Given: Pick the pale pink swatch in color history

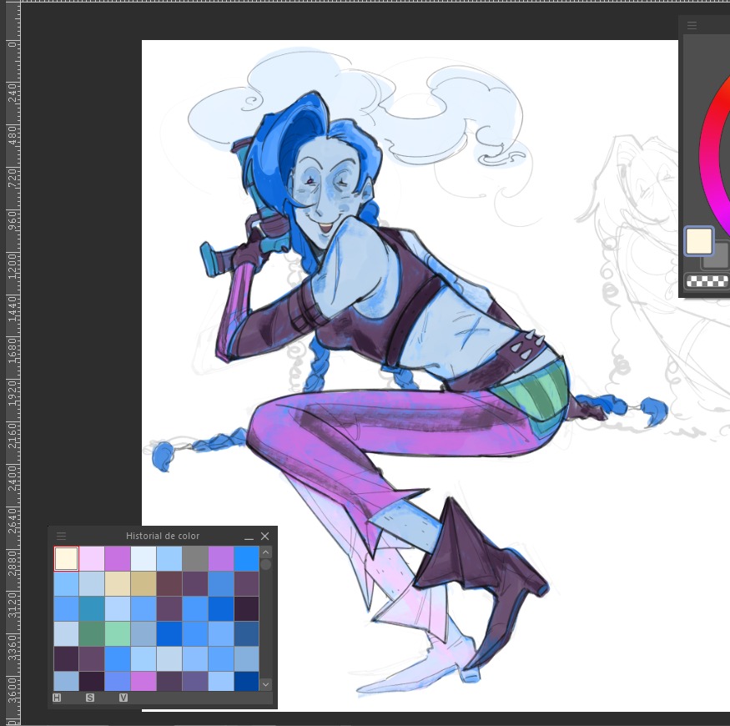Looking at the screenshot, I should (x=92, y=558).
